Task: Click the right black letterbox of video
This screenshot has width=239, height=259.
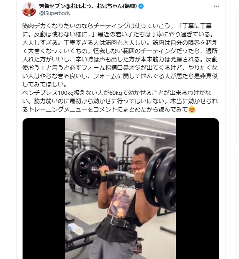Action: click(x=197, y=188)
